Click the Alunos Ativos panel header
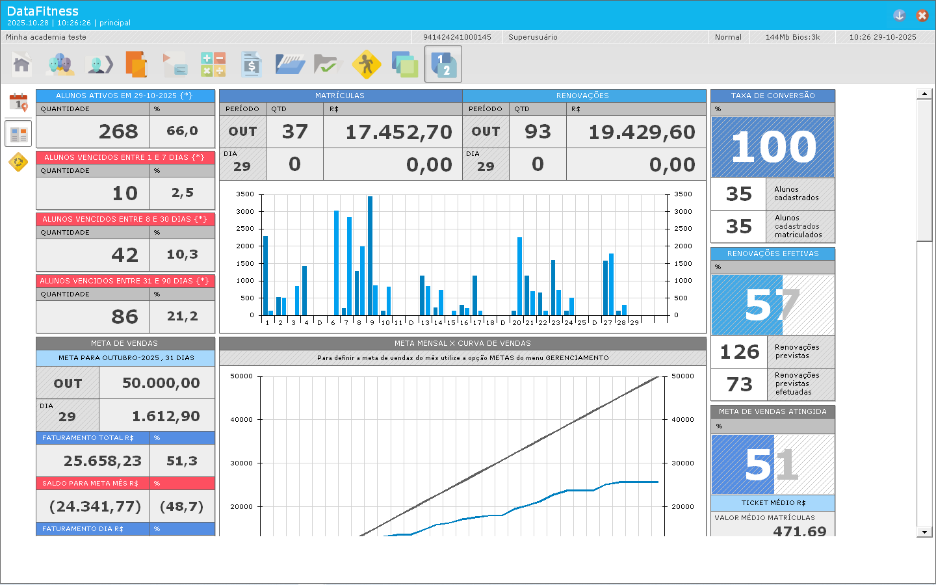 [x=125, y=96]
